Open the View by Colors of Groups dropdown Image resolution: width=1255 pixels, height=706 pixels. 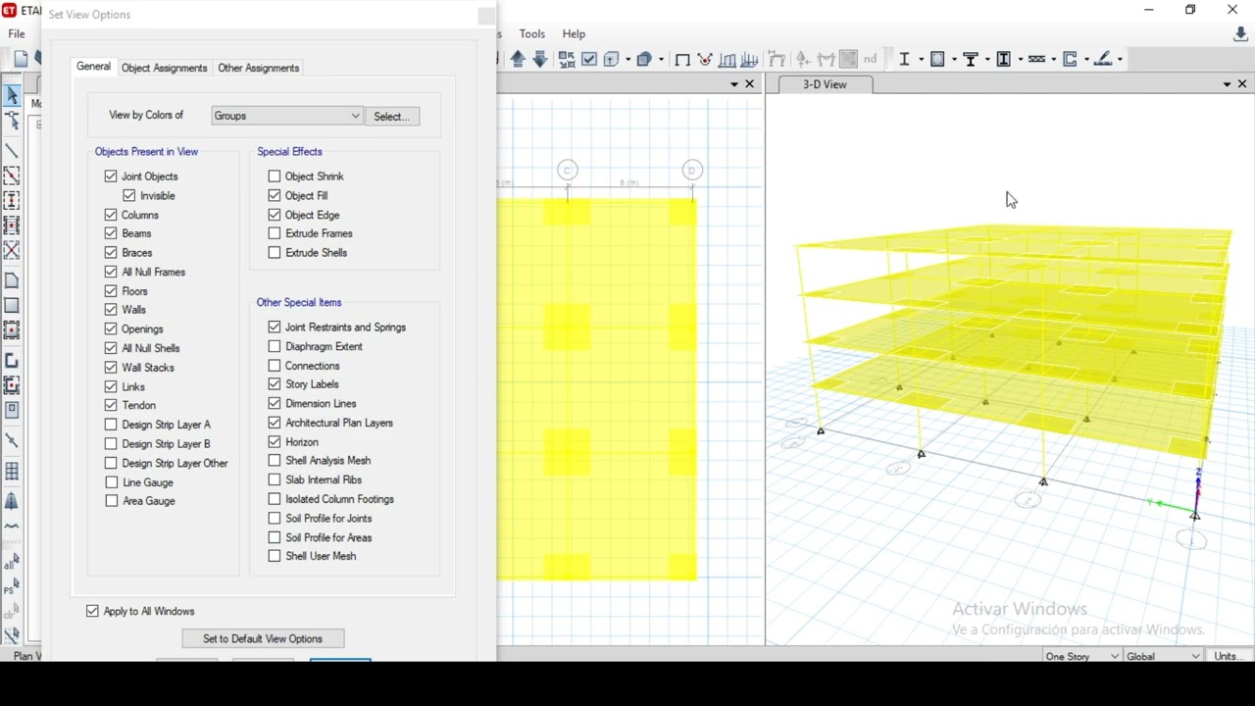click(x=287, y=116)
